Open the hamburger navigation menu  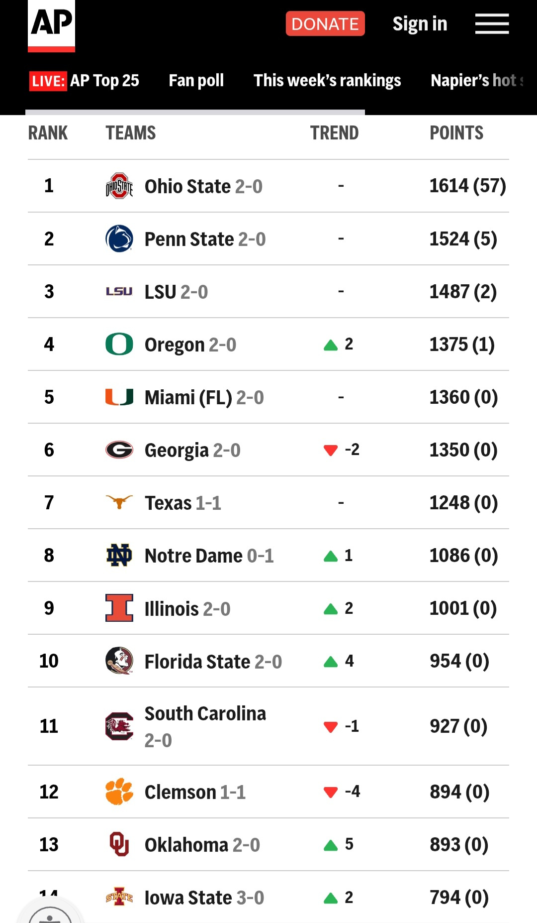[x=491, y=24]
